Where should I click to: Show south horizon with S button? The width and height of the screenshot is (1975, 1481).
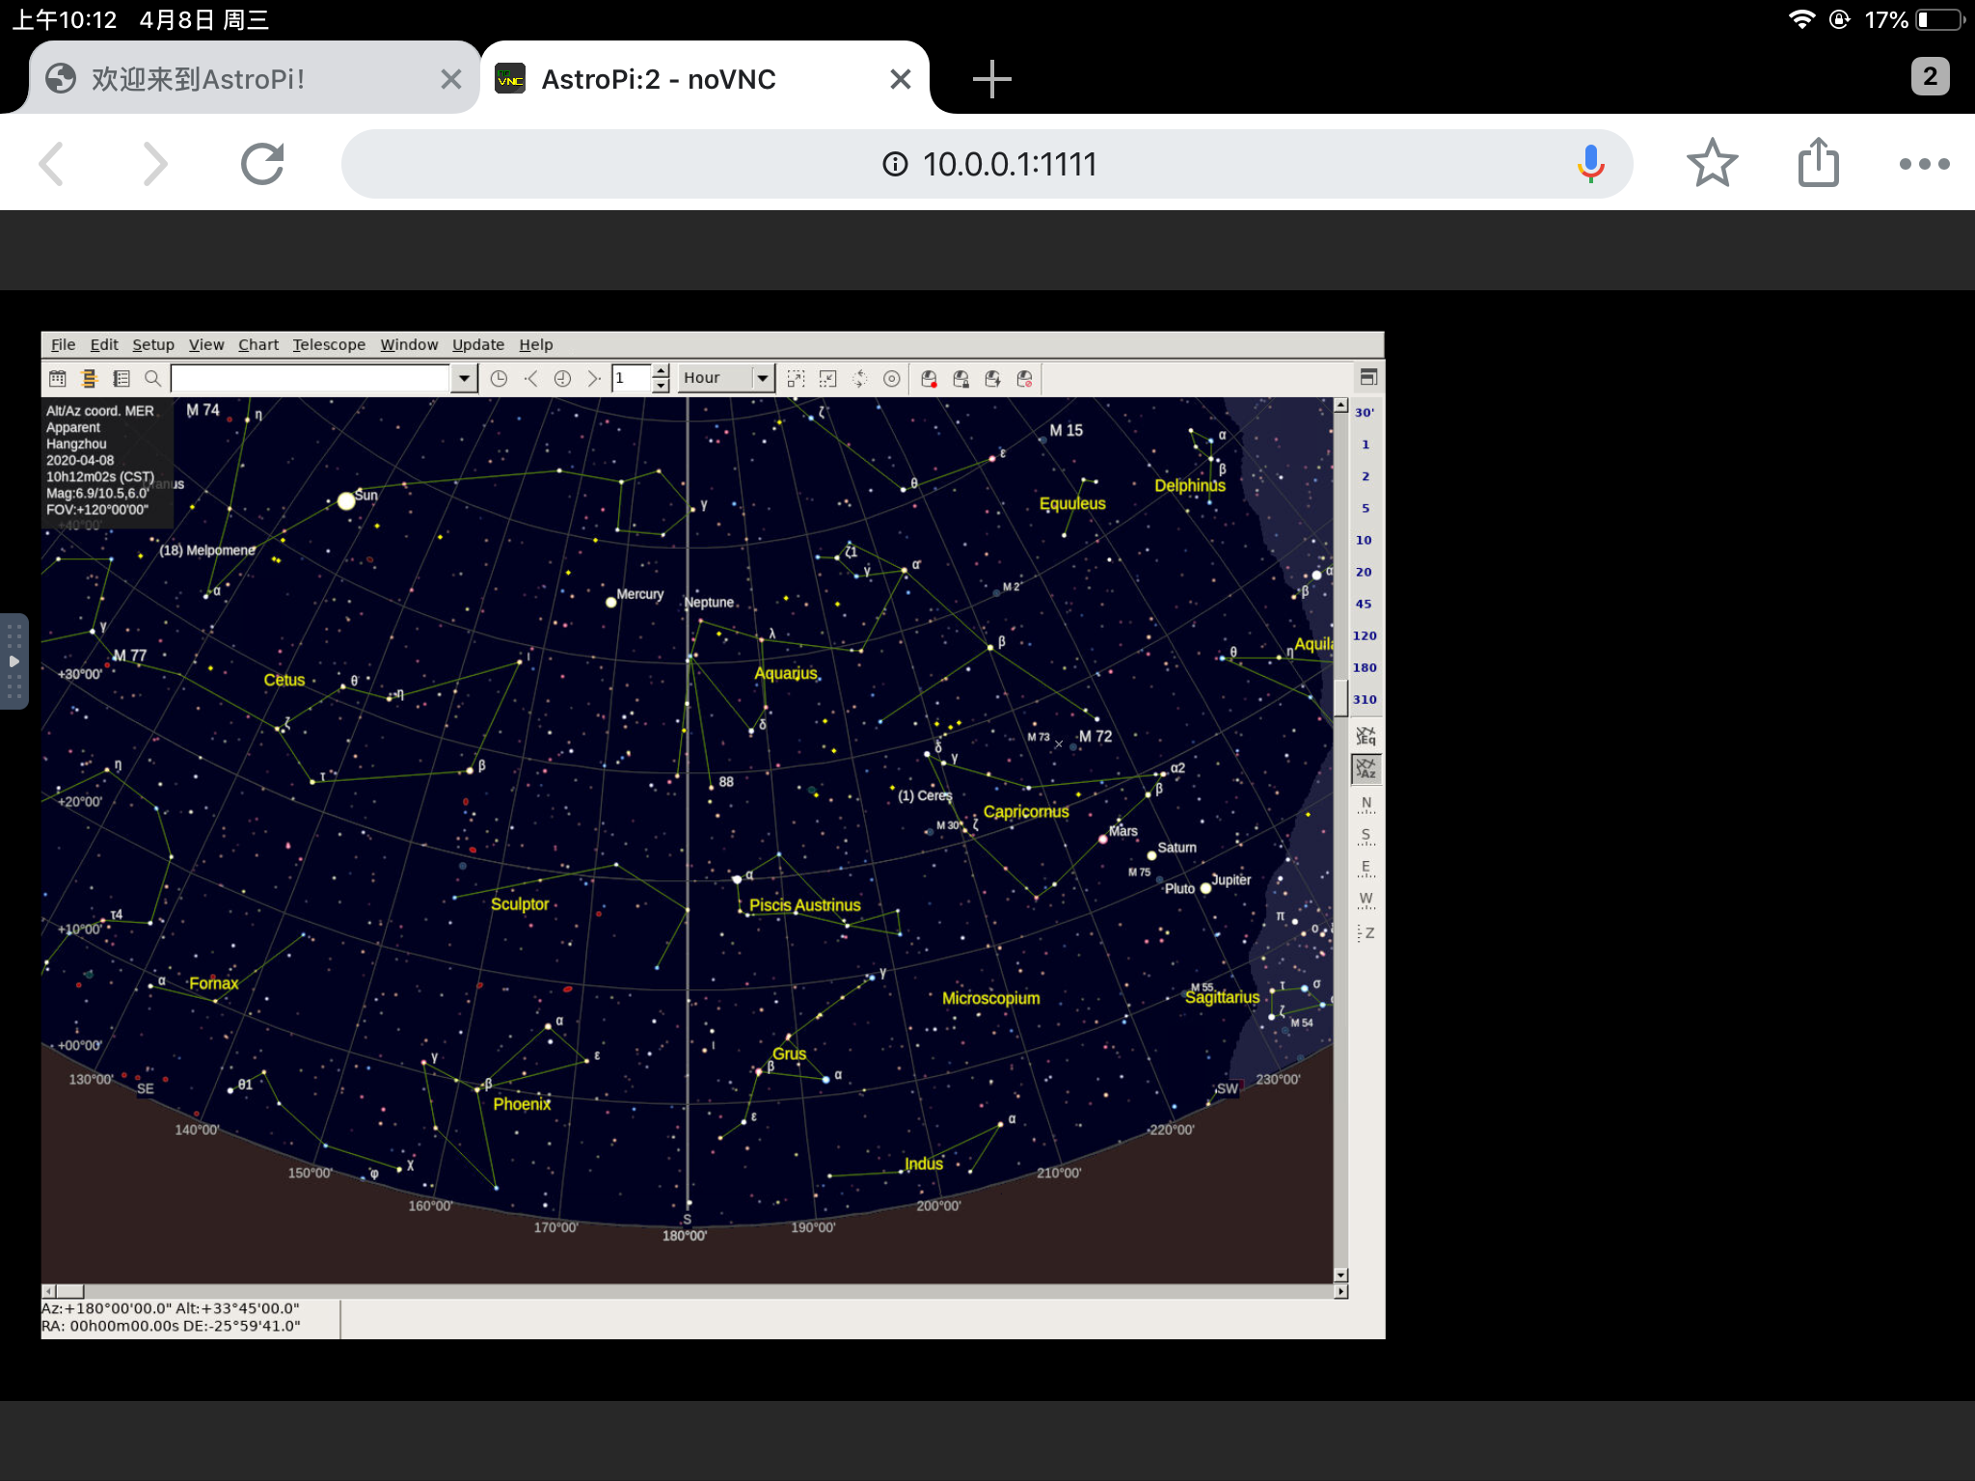pyautogui.click(x=1366, y=836)
